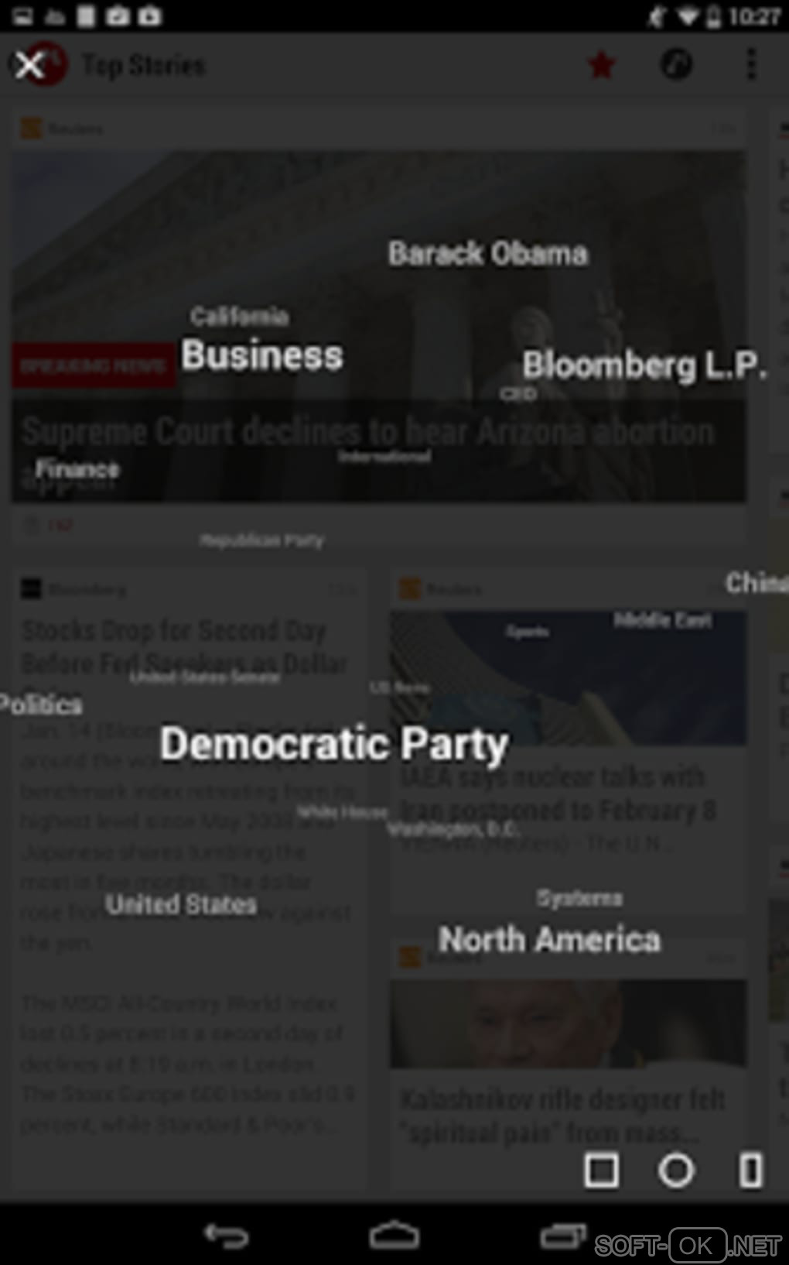Screen dimensions: 789x1265
Task: Open the Finance topic tag
Action: 77,468
